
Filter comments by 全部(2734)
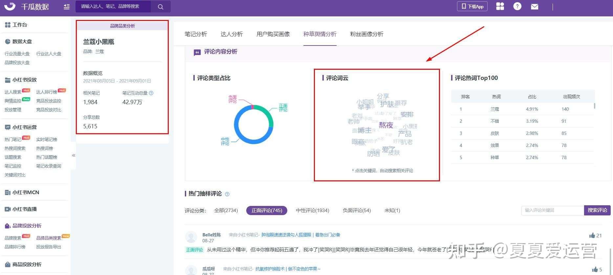226,211
